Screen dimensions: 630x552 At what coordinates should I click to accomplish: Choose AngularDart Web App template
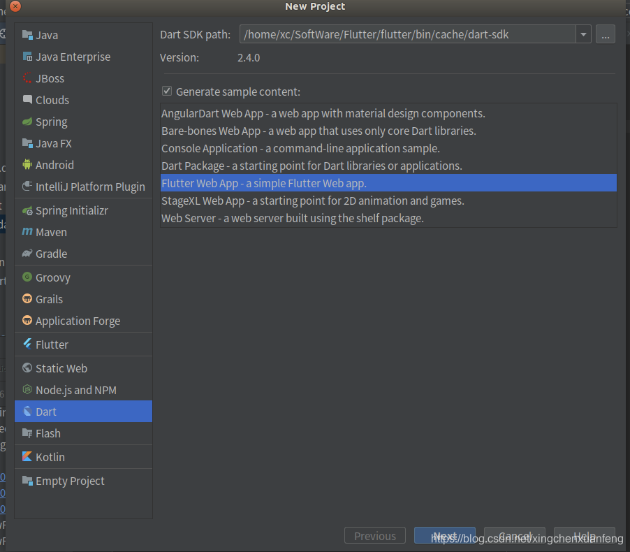tap(323, 113)
